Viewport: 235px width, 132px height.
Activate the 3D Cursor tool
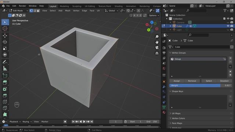[x=5, y=28]
